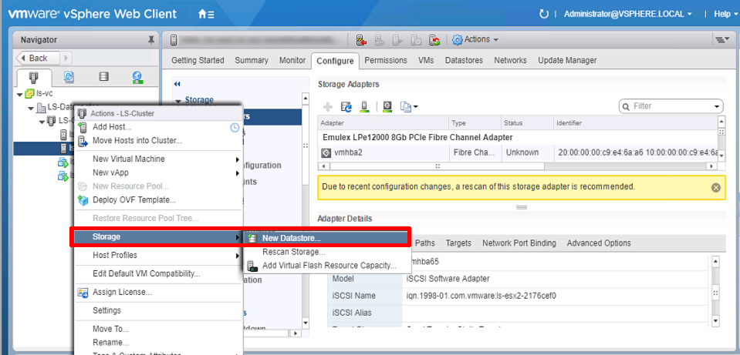Viewport: 740px width, 355px height.
Task: Click the add storage adapter plus icon
Action: pos(328,107)
